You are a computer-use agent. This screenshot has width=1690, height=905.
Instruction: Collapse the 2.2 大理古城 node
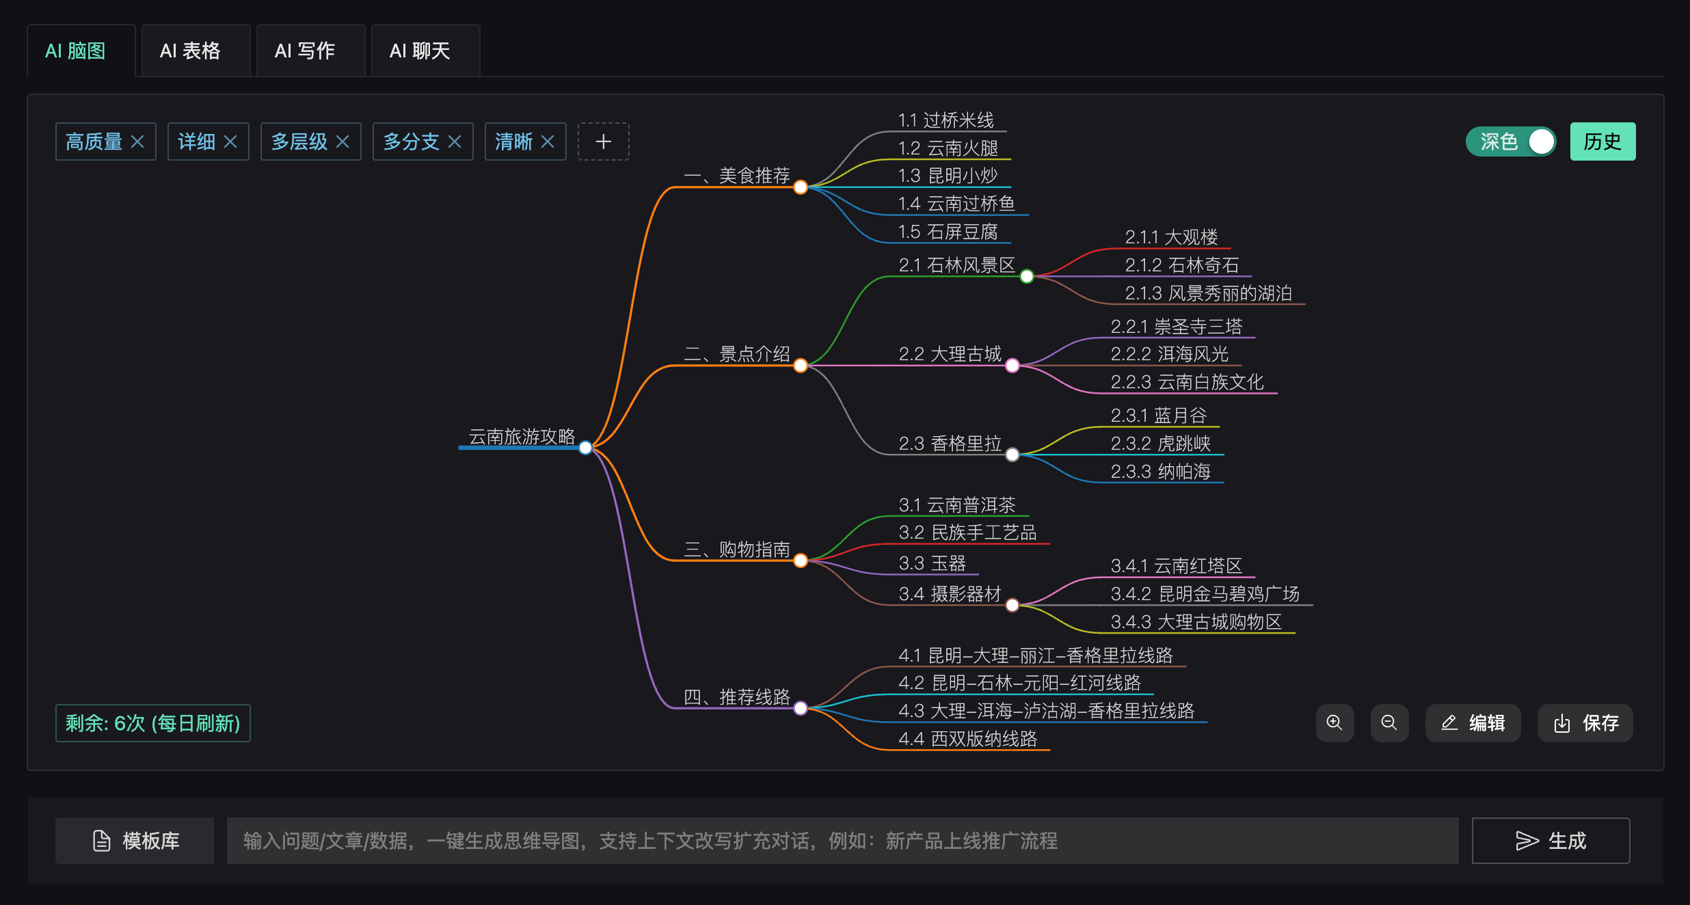[1012, 366]
